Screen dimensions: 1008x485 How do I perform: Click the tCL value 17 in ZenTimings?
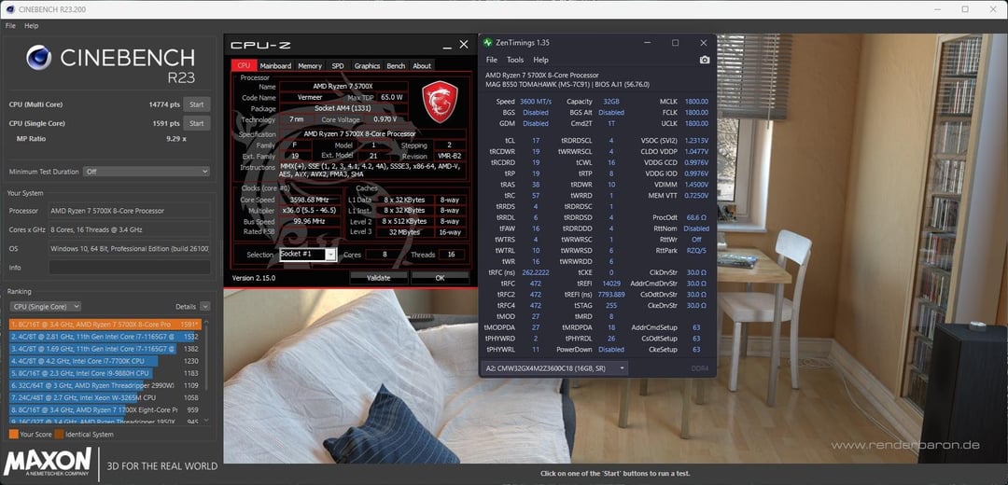(536, 140)
